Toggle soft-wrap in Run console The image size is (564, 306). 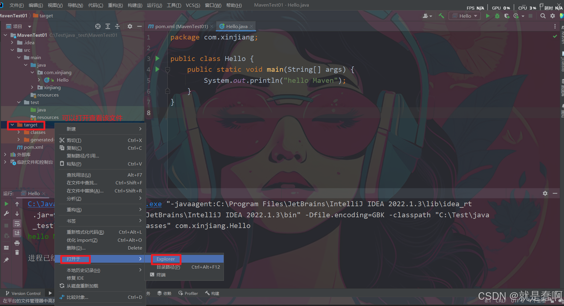coord(17,224)
